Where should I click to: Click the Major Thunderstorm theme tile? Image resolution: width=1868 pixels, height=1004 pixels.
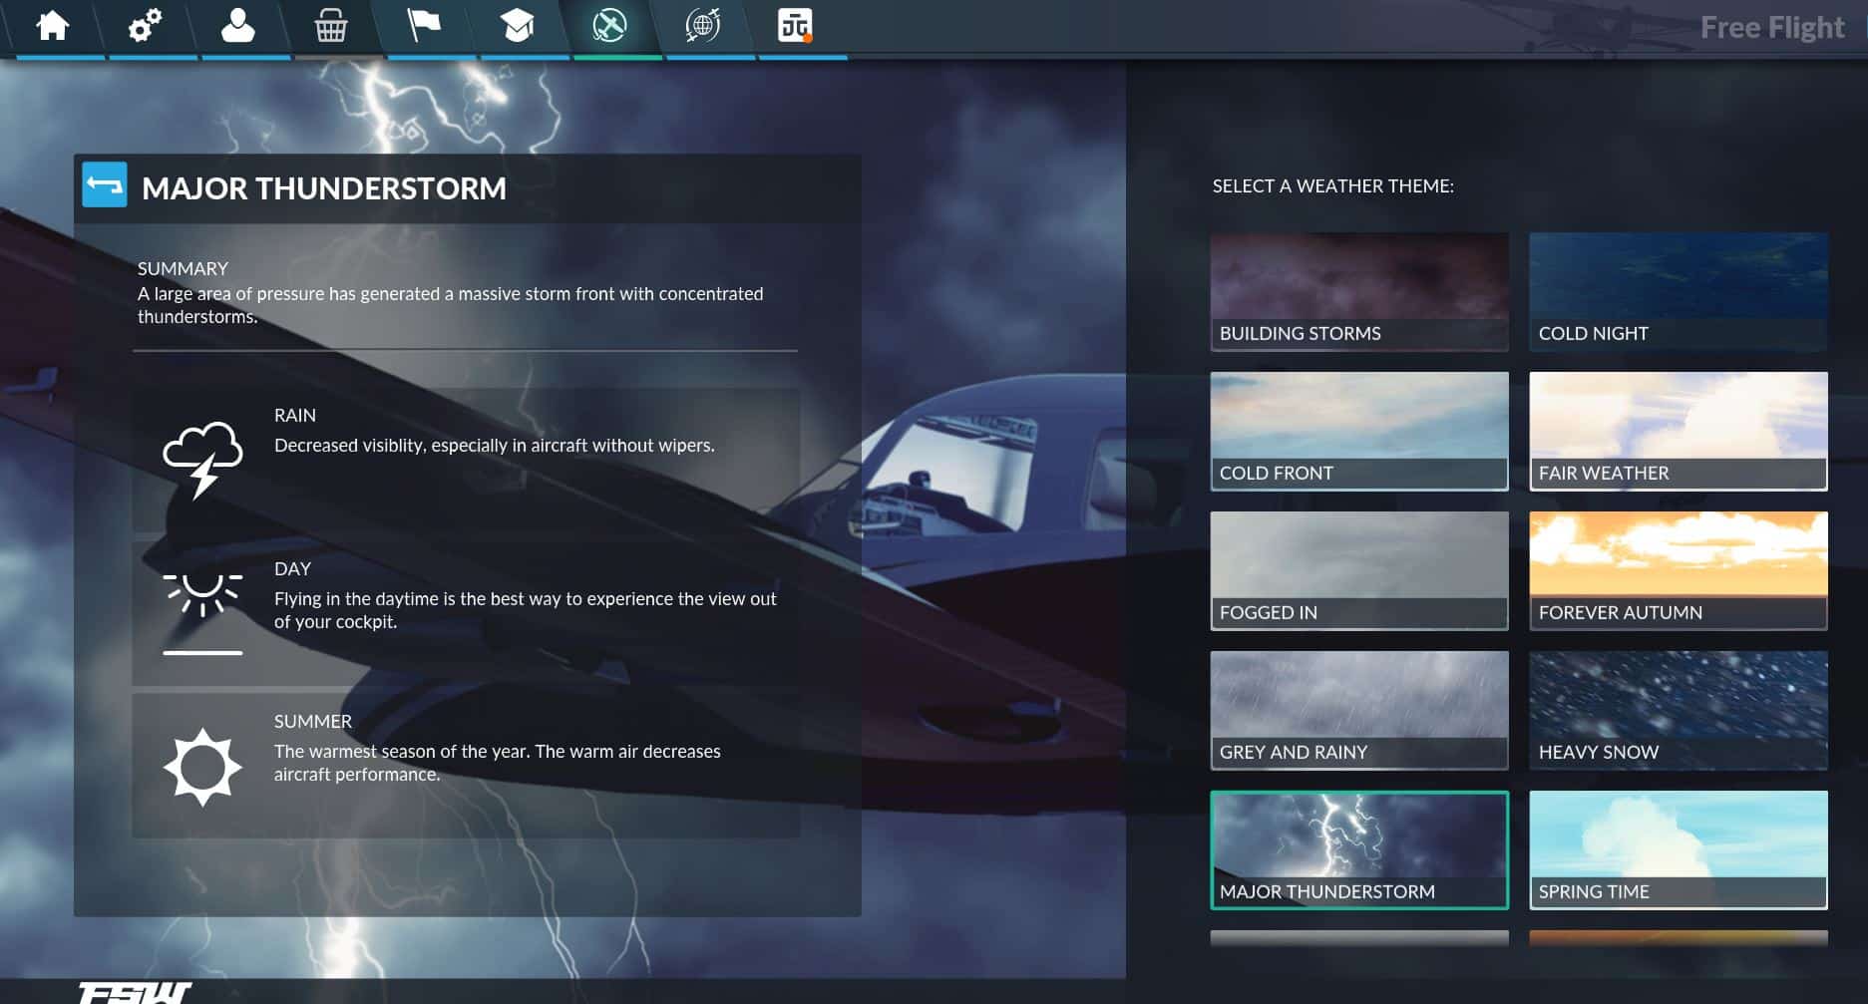tap(1358, 849)
